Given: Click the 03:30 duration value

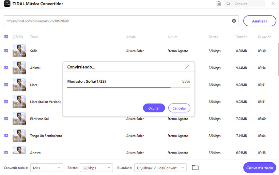Looking at the screenshot, I should point(262,51).
